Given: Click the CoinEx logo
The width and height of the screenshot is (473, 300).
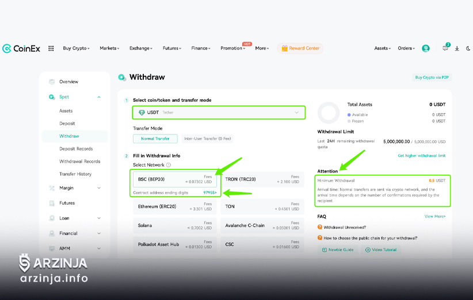Looking at the screenshot, I should [21, 48].
